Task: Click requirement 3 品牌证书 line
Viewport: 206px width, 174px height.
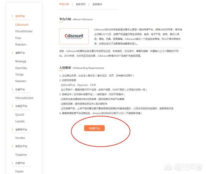Action: click(x=92, y=94)
